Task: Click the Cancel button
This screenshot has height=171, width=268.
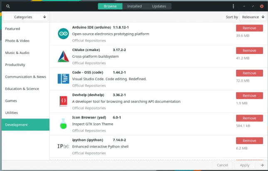Action: pos(222,165)
